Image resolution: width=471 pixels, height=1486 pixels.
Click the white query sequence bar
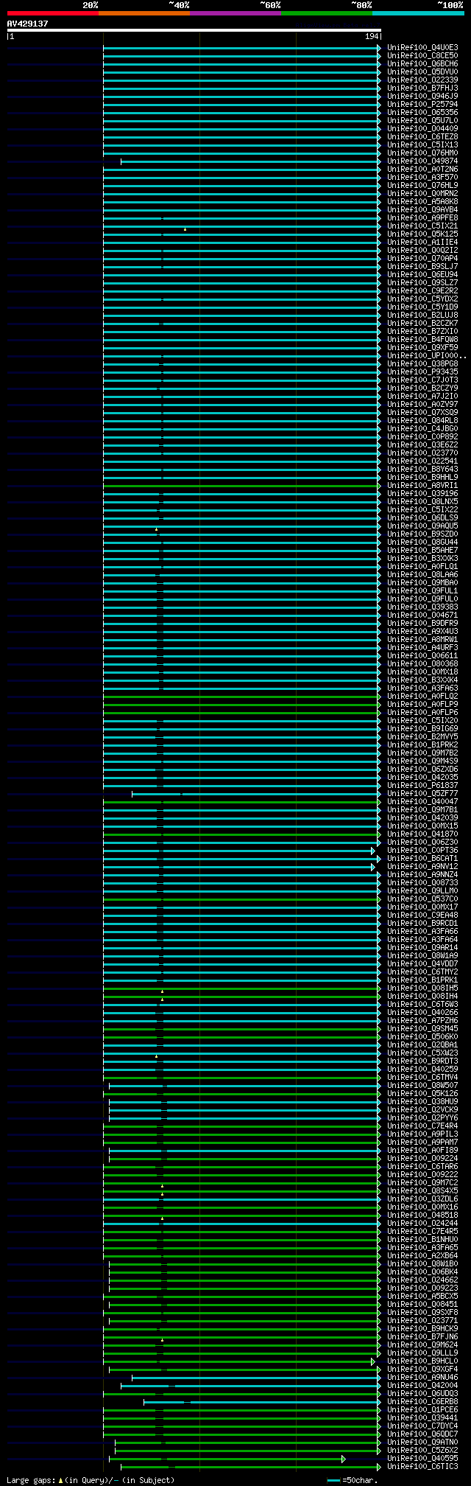click(x=194, y=30)
